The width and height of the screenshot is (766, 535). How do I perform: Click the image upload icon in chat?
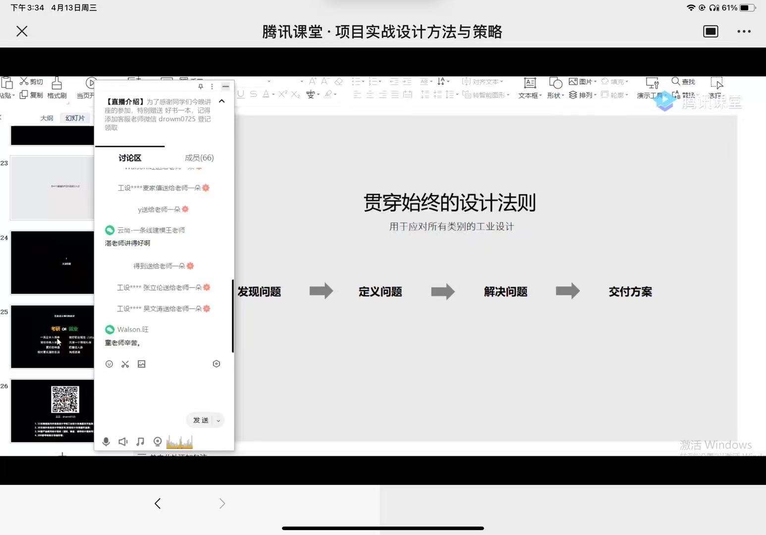click(x=142, y=364)
